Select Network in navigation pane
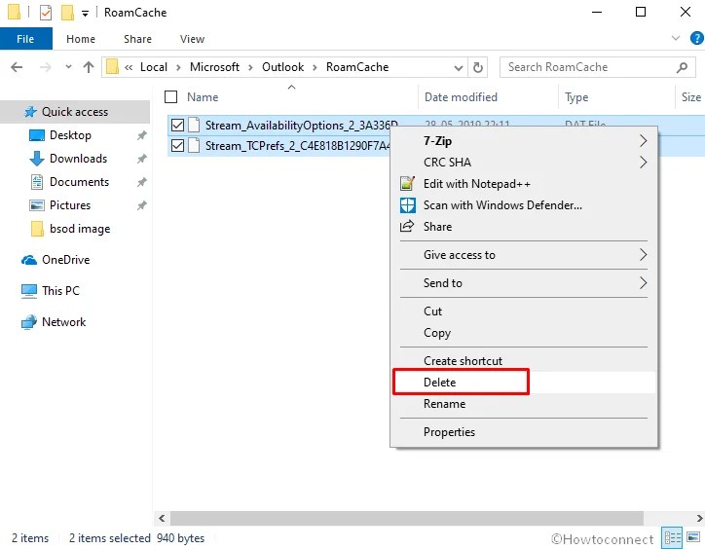 click(x=64, y=322)
